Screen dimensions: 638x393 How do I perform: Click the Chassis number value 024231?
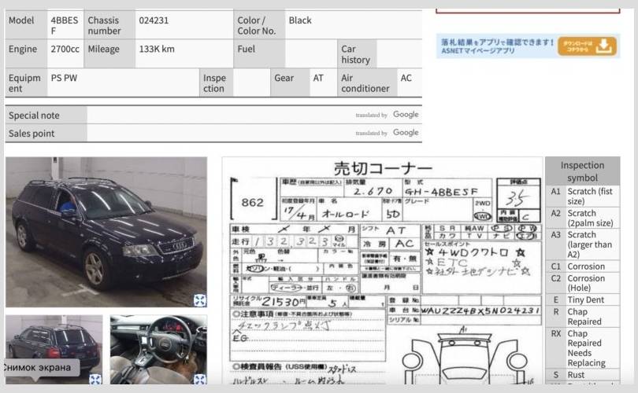(x=154, y=21)
